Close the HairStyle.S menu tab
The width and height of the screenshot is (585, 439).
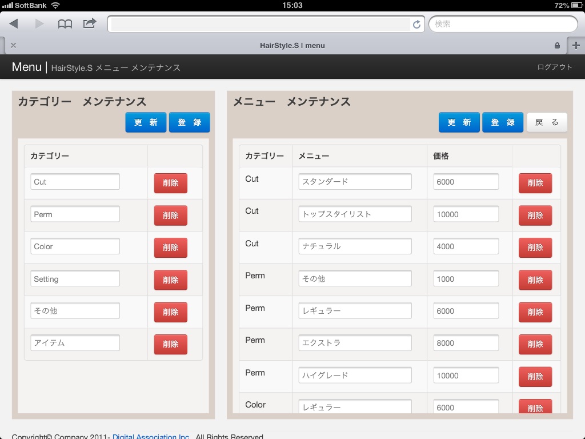(13, 45)
